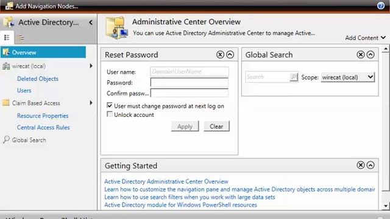Click the Active Directory header icon
This screenshot has height=219, width=390.
point(9,22)
